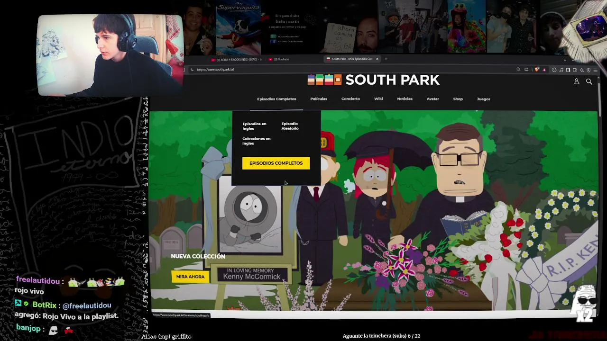
Task: Open Juegos from the navigation
Action: pos(484,99)
